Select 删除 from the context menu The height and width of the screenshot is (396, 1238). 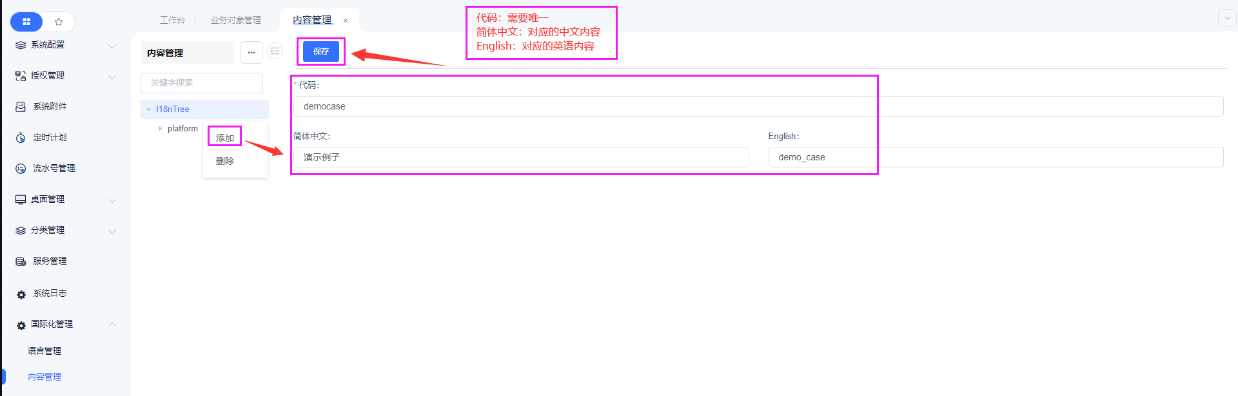click(x=225, y=161)
